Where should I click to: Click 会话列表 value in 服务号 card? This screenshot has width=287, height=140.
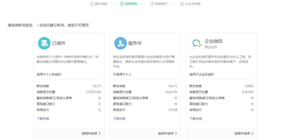171,92
